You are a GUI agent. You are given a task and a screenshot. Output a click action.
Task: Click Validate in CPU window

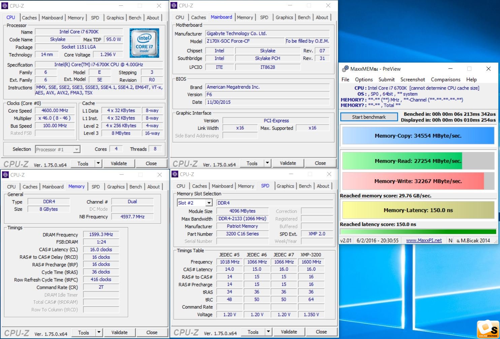pos(119,164)
